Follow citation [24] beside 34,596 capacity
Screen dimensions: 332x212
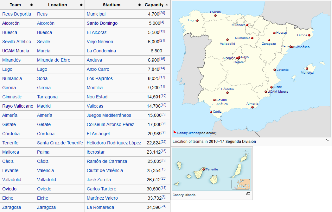coord(163,206)
